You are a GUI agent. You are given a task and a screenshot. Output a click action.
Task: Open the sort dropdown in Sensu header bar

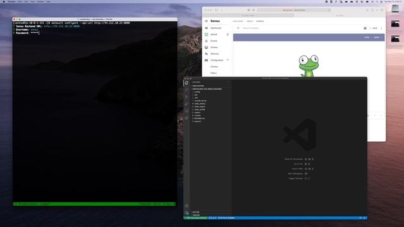point(377,37)
